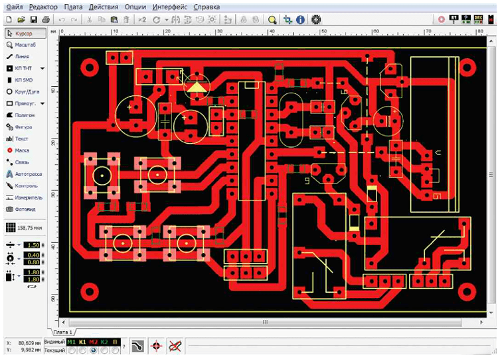Select the П layer radio button
The height and width of the screenshot is (355, 498).
point(116,349)
